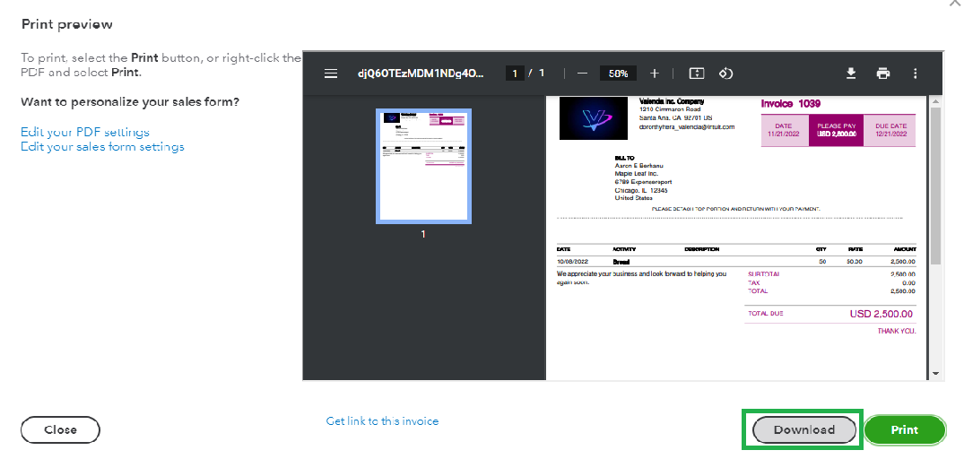Click the PDF file name djQ60TEzMDM1NDg4O...
Screen dimensions: 964x459
(x=421, y=74)
